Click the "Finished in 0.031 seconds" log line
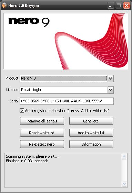This screenshot has width=132, height=193. tap(27, 161)
